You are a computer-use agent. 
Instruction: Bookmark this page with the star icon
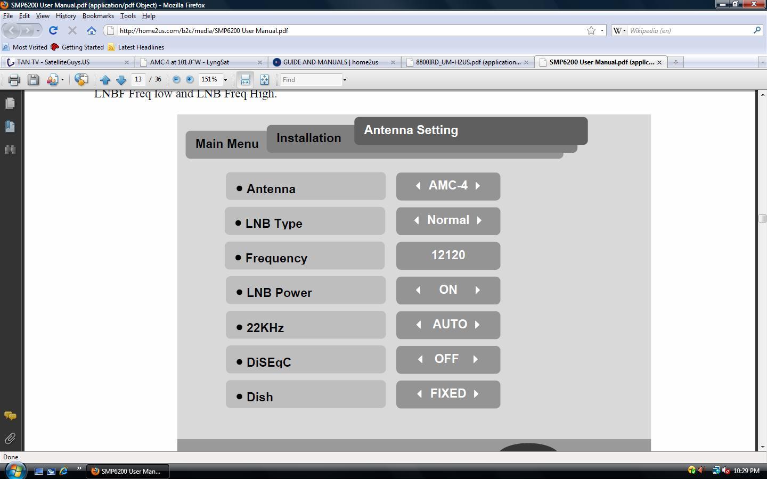pos(591,30)
